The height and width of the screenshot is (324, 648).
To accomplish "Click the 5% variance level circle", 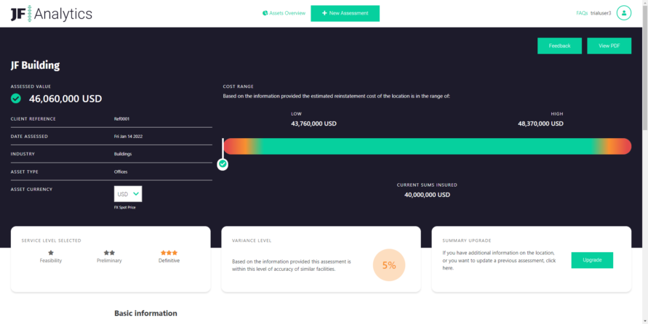I will point(389,265).
